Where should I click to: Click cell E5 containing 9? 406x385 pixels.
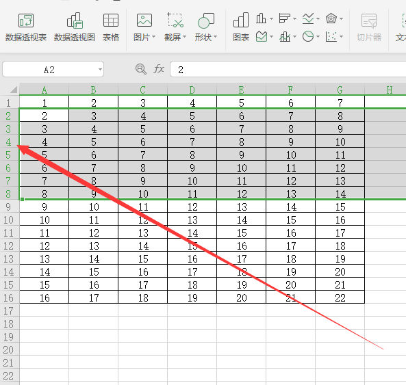[241, 155]
